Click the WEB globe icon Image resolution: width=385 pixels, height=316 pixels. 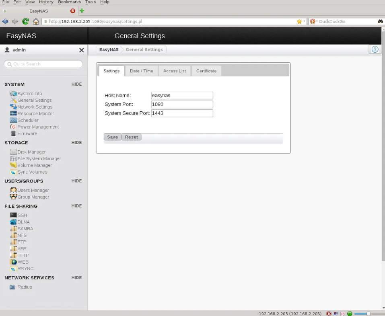tap(13, 262)
